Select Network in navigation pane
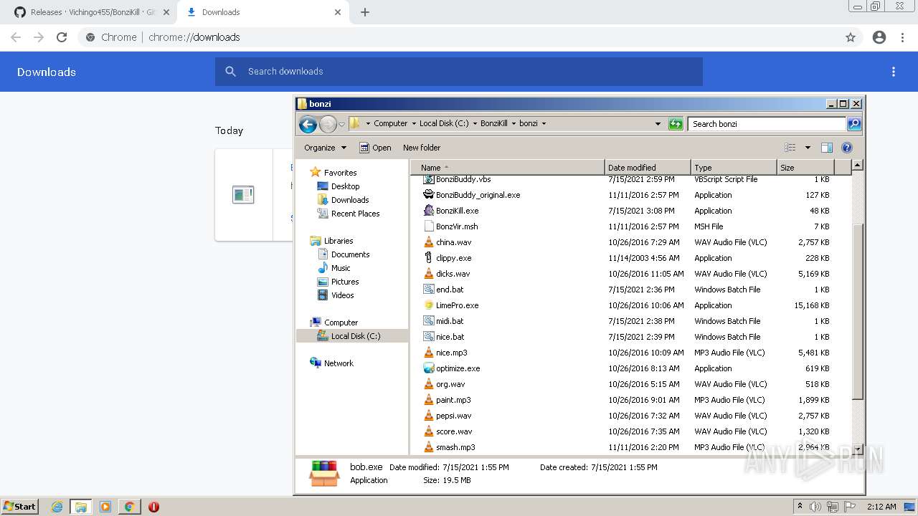This screenshot has height=516, width=918. [339, 363]
